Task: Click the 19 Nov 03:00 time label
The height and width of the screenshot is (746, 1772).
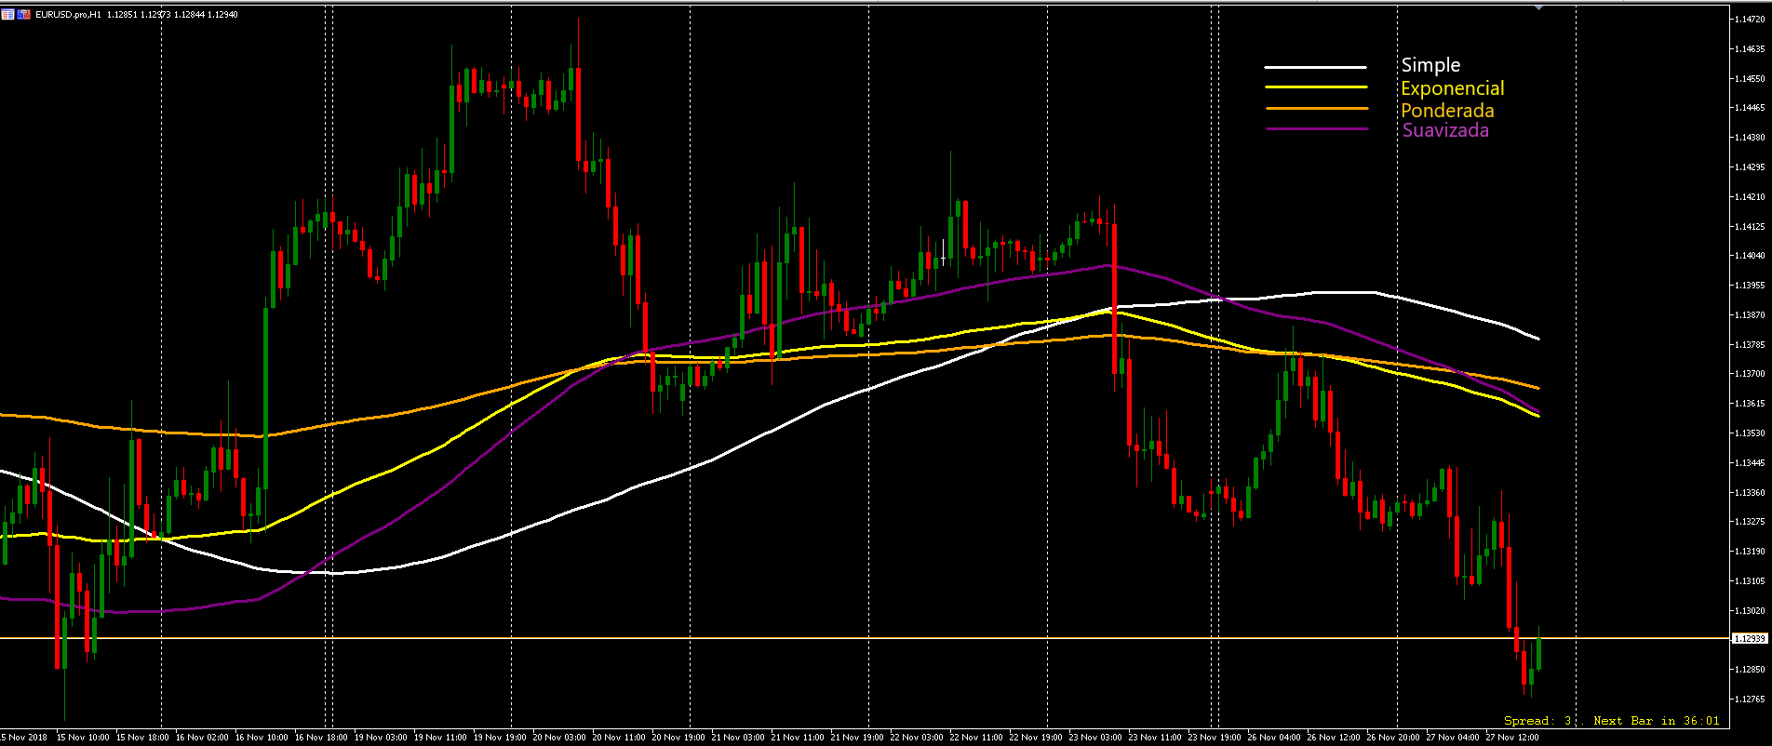Action: tap(381, 738)
